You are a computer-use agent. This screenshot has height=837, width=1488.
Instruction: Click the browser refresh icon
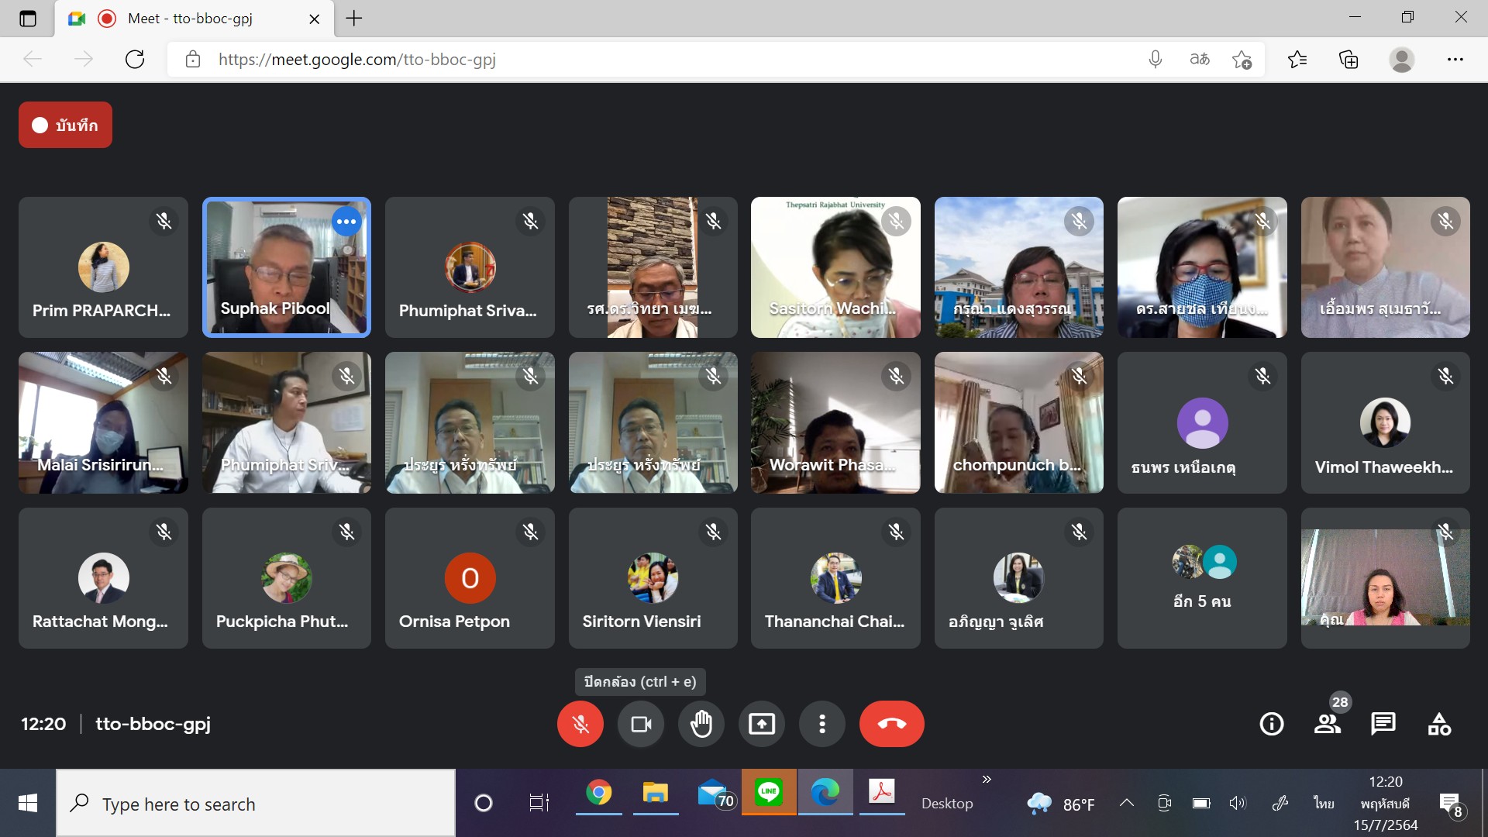tap(135, 60)
